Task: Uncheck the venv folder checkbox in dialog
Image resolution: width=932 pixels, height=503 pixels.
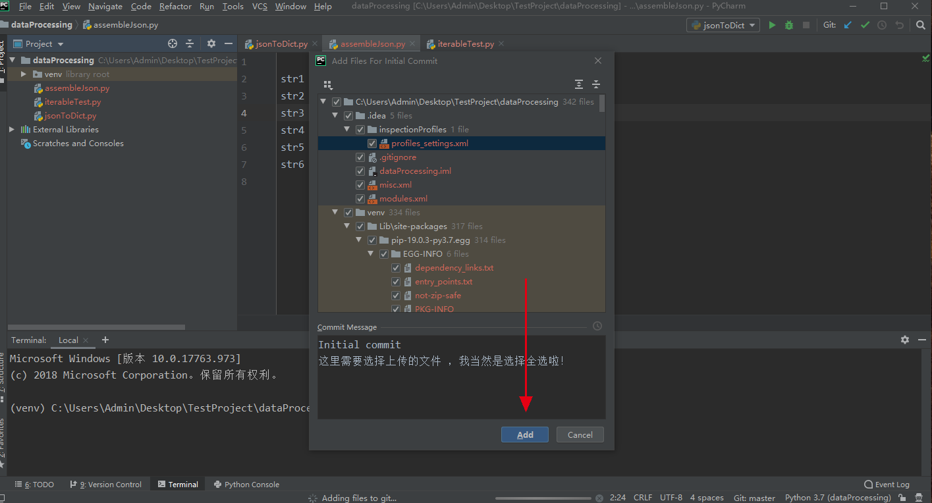Action: pyautogui.click(x=348, y=213)
